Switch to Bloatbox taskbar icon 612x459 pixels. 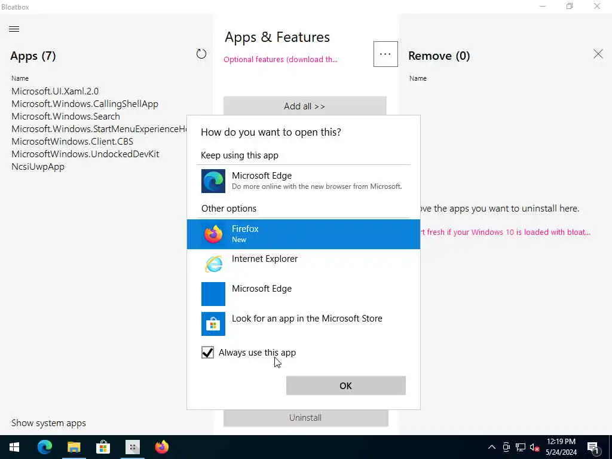pos(133,447)
